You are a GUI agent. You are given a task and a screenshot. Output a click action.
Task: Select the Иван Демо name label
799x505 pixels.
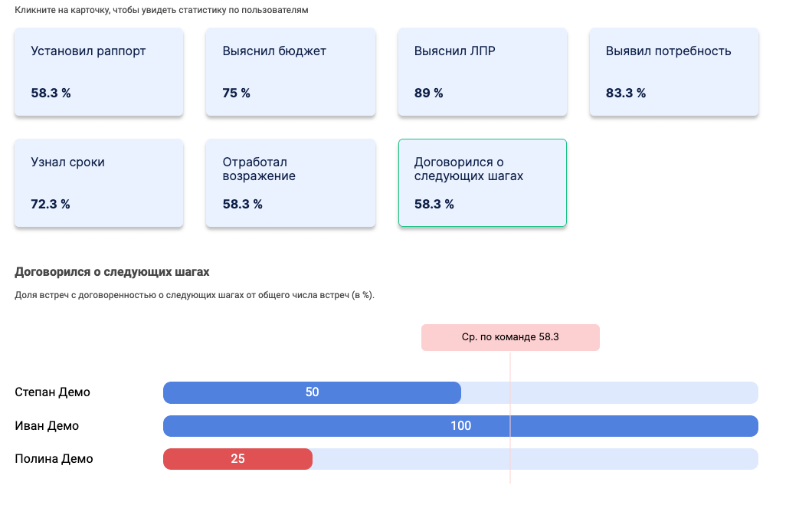point(47,426)
